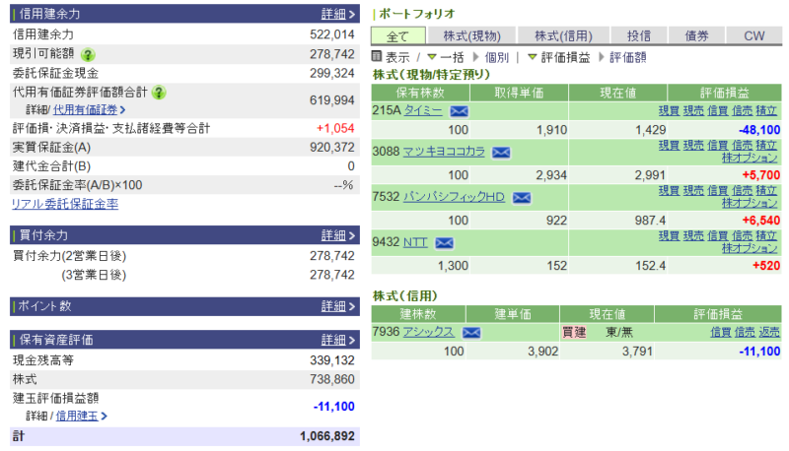
Task: Click the 代用有価証券 detail link
Action: [x=85, y=110]
